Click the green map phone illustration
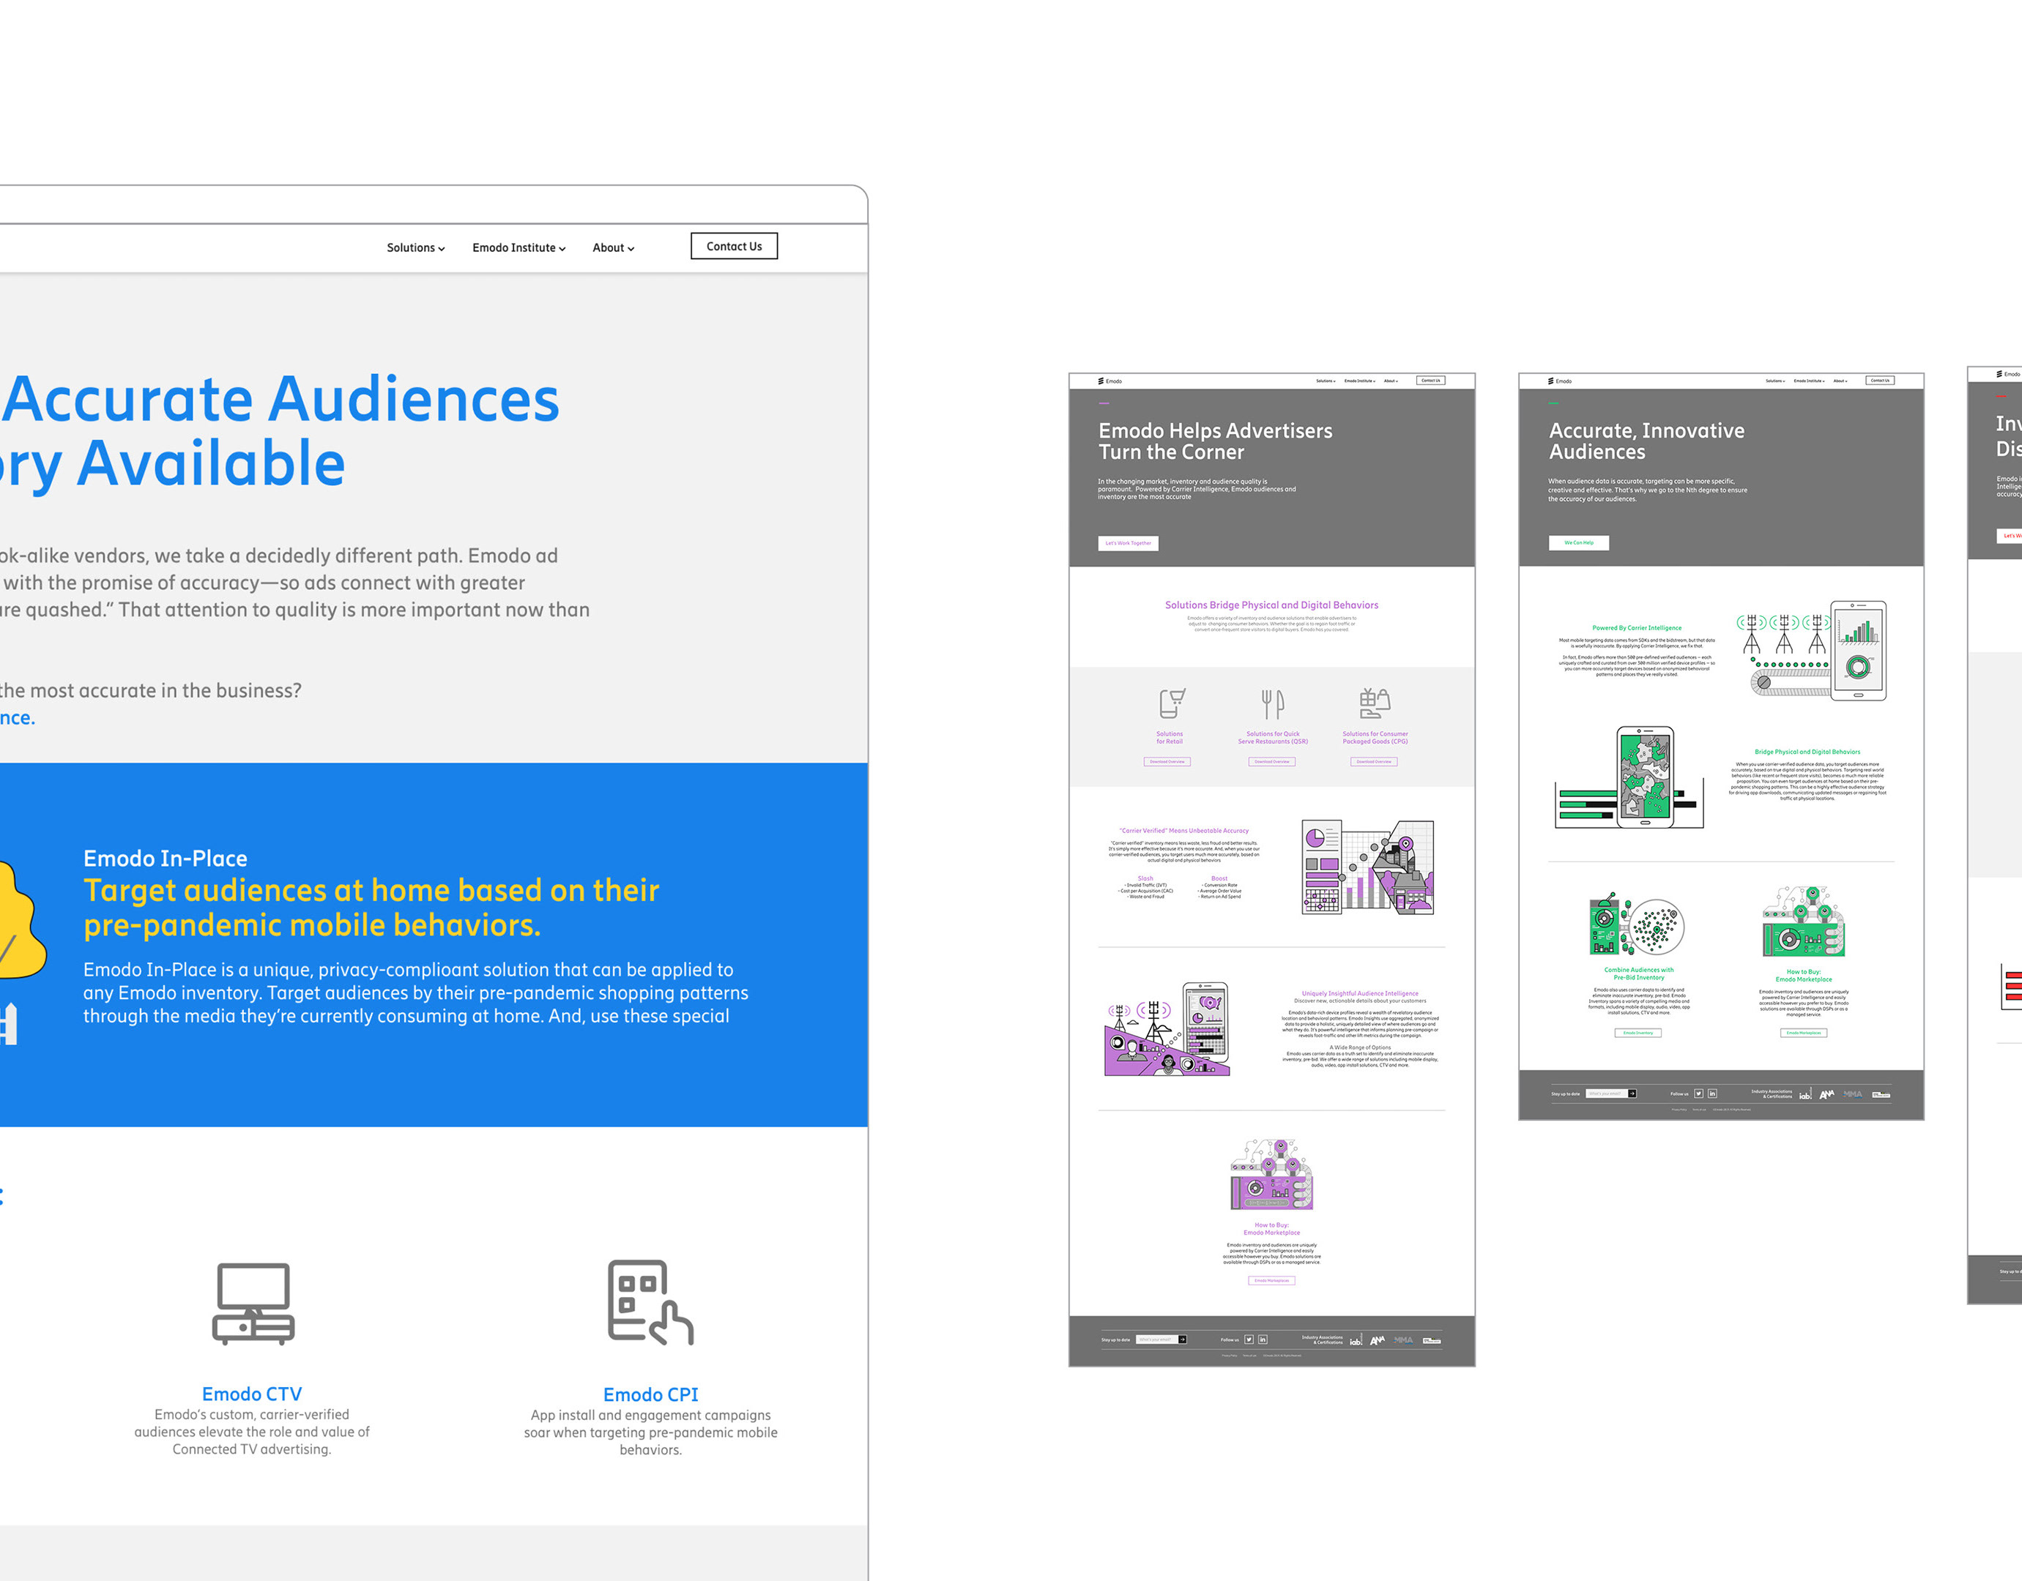2022x1581 pixels. click(x=1630, y=777)
